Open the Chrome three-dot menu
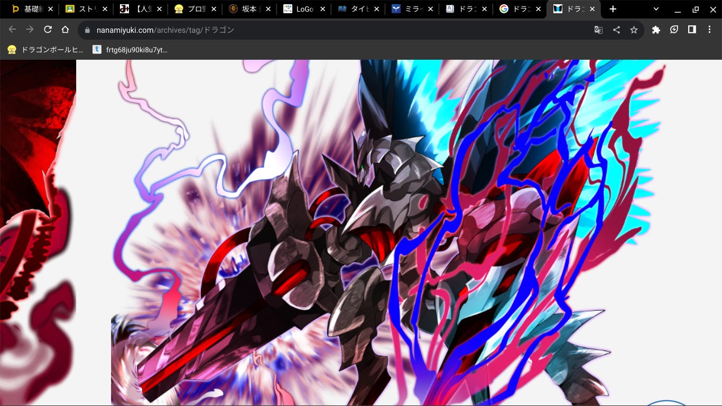This screenshot has height=406, width=722. click(x=709, y=30)
